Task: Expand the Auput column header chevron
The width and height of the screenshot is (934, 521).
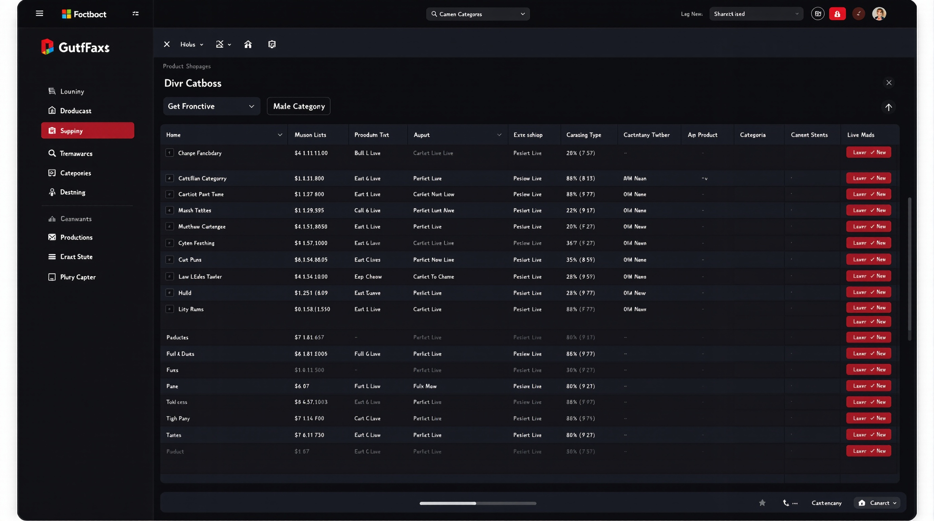Action: click(x=499, y=135)
